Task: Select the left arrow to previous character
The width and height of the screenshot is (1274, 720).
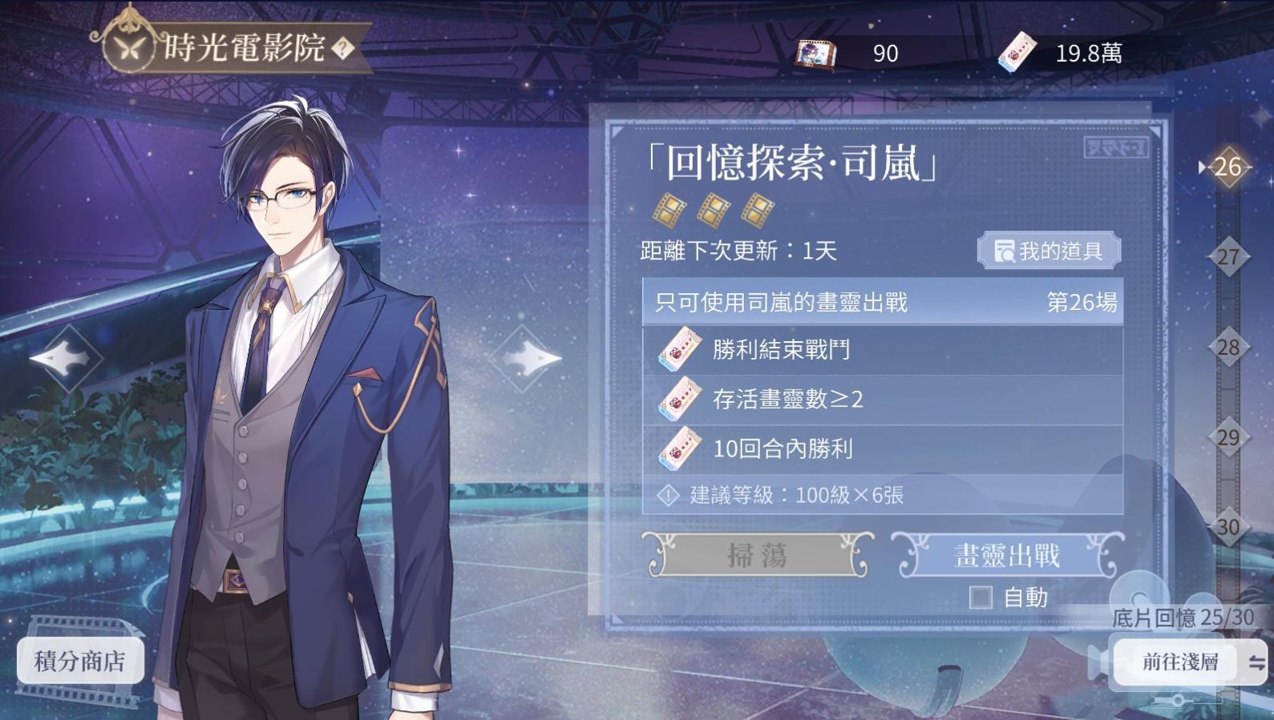Action: (x=66, y=358)
